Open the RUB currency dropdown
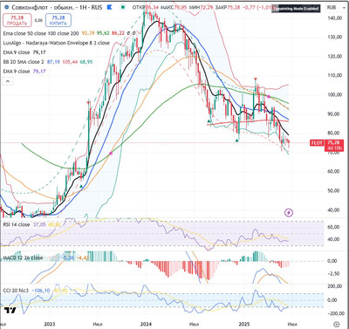Screen dimensions: 349x329 pos(332,7)
